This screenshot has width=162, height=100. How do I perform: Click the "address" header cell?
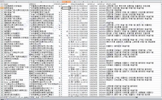tap(41, 4)
